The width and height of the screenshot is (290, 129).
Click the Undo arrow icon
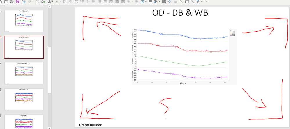(29, 2)
